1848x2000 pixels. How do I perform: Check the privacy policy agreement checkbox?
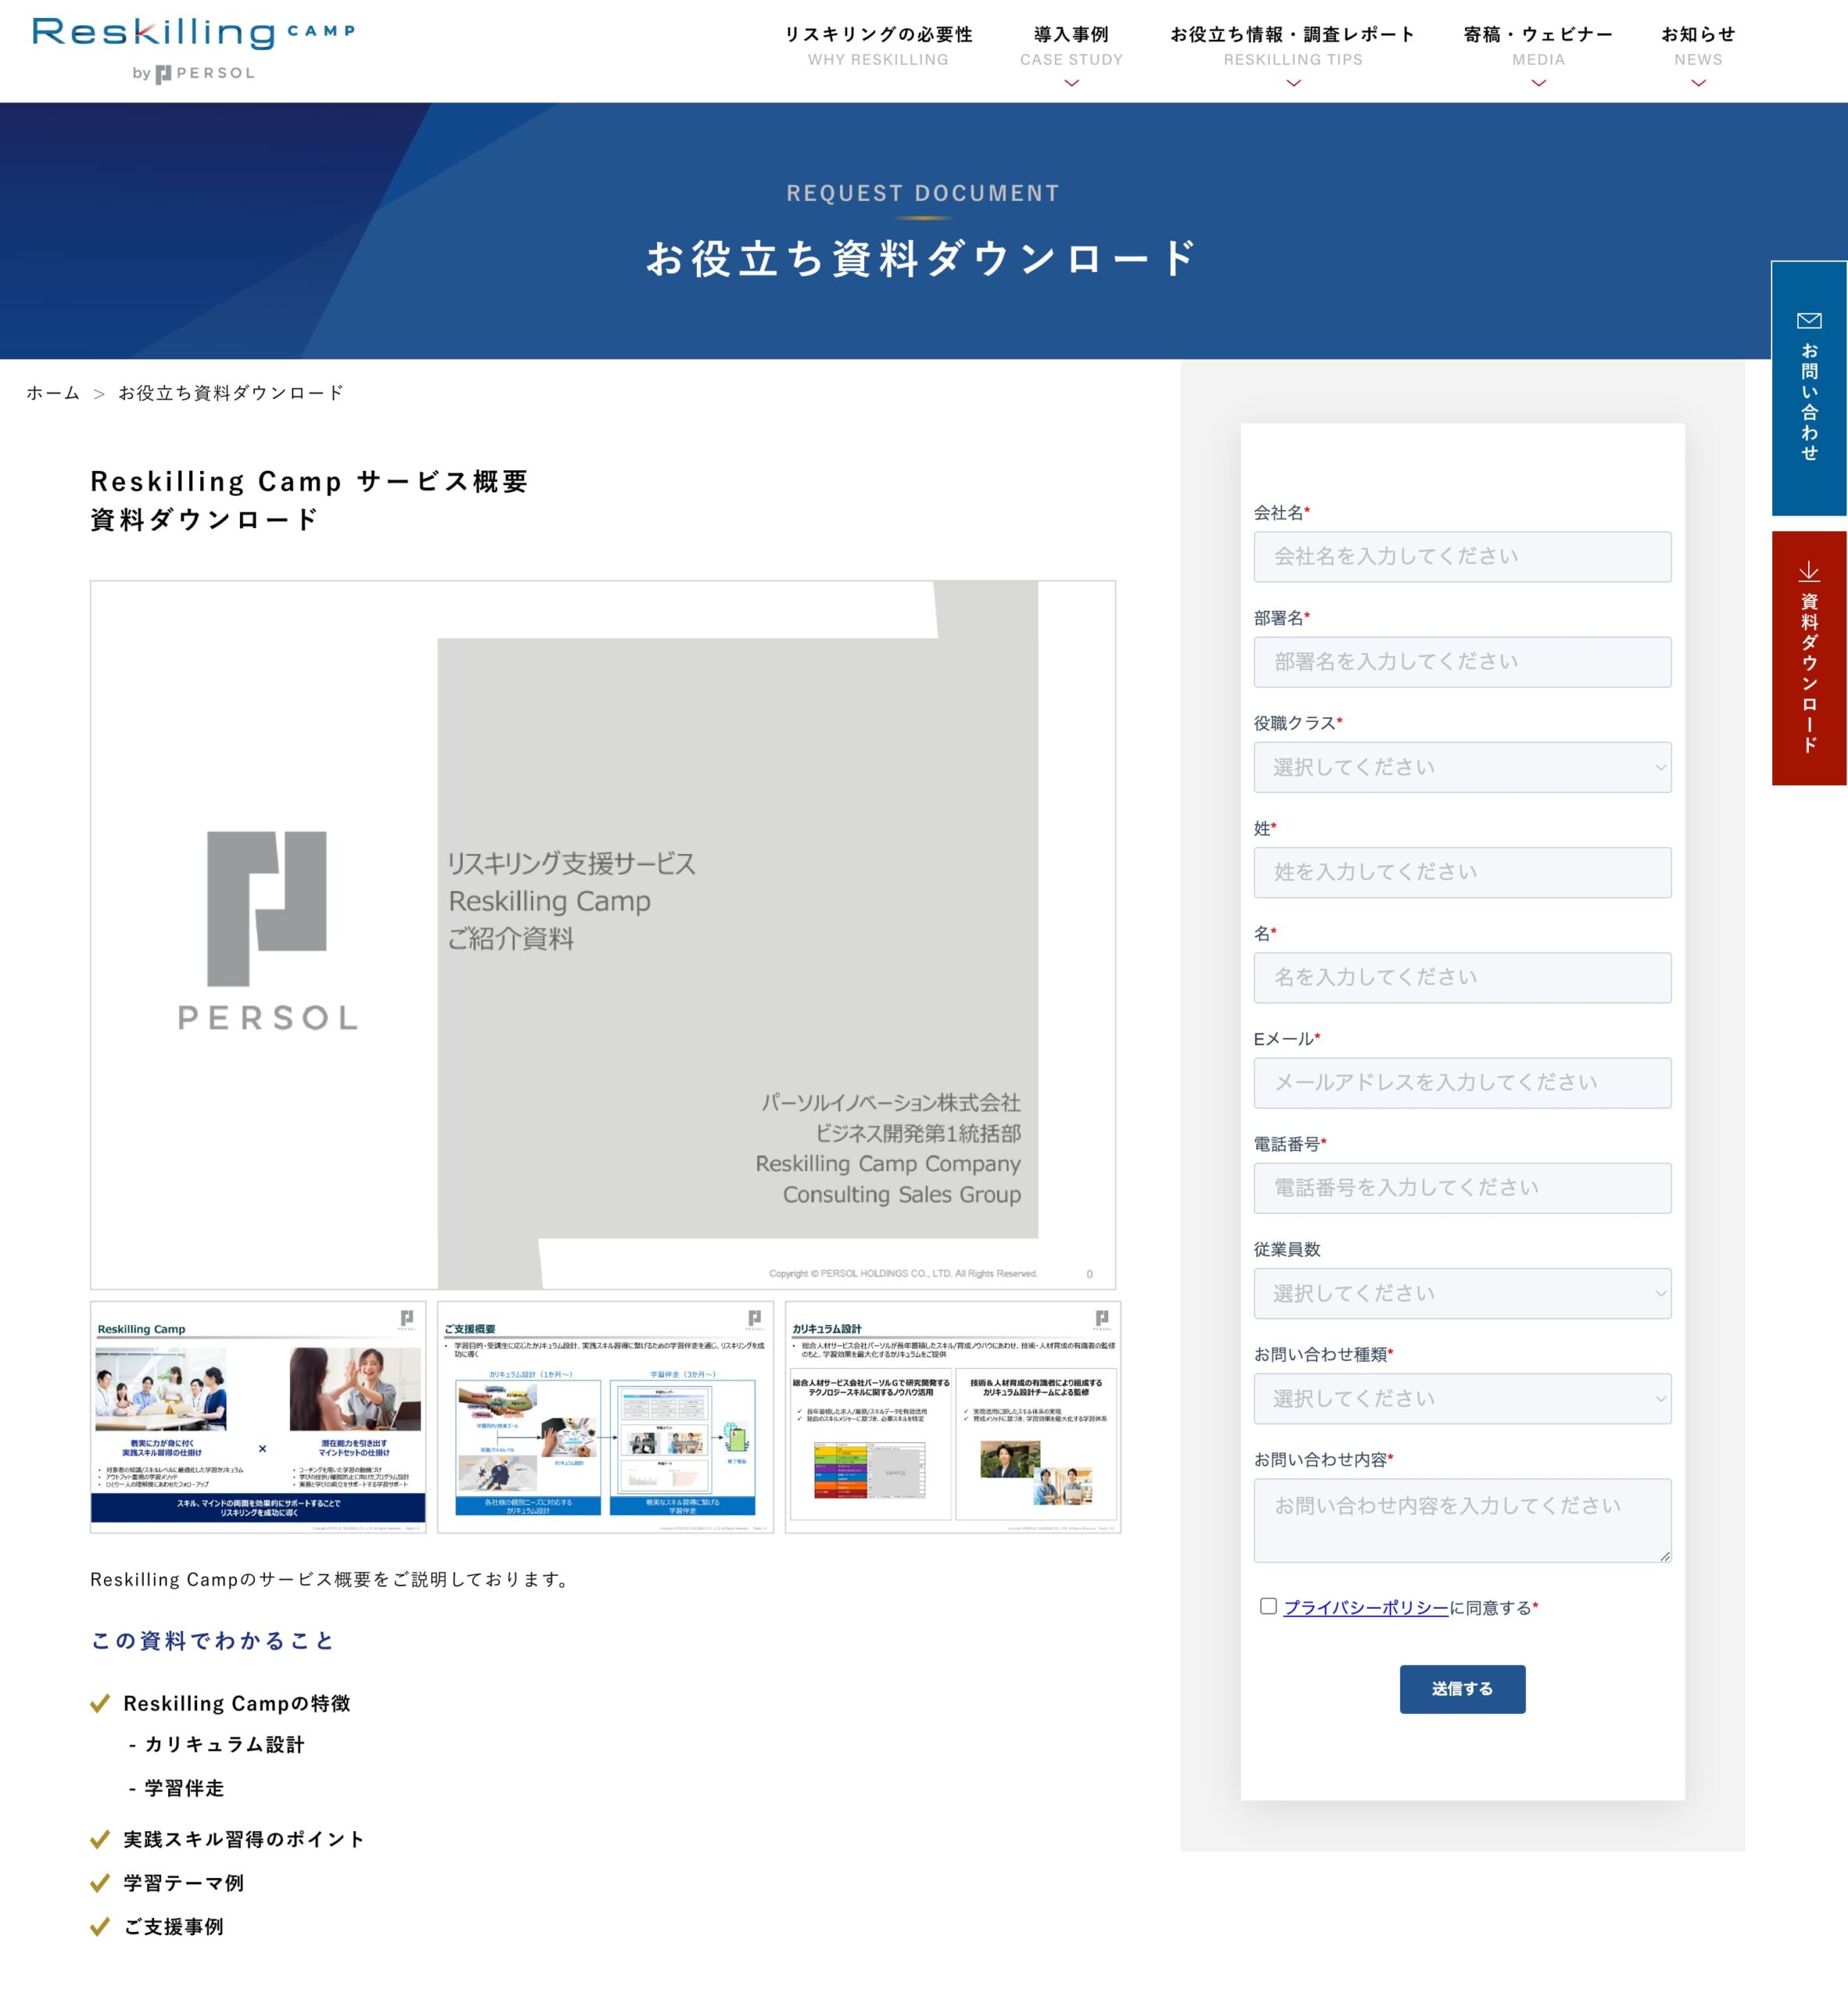pos(1268,1606)
